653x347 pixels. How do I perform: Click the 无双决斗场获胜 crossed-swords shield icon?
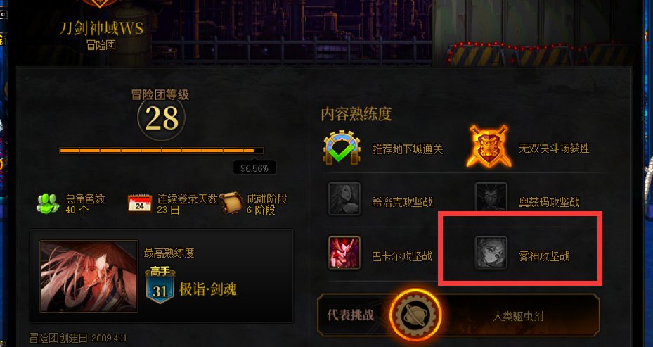[489, 147]
